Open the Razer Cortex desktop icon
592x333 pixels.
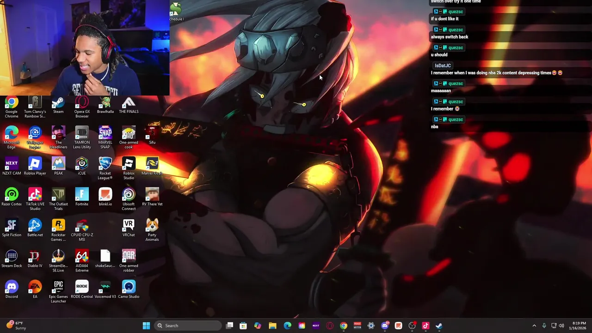[x=12, y=197]
